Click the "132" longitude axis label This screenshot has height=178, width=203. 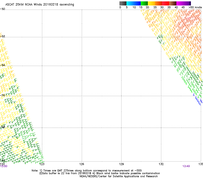[161, 164]
